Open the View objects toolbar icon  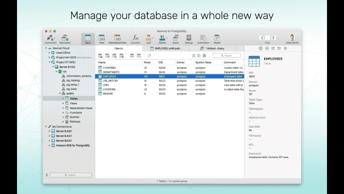point(102,39)
